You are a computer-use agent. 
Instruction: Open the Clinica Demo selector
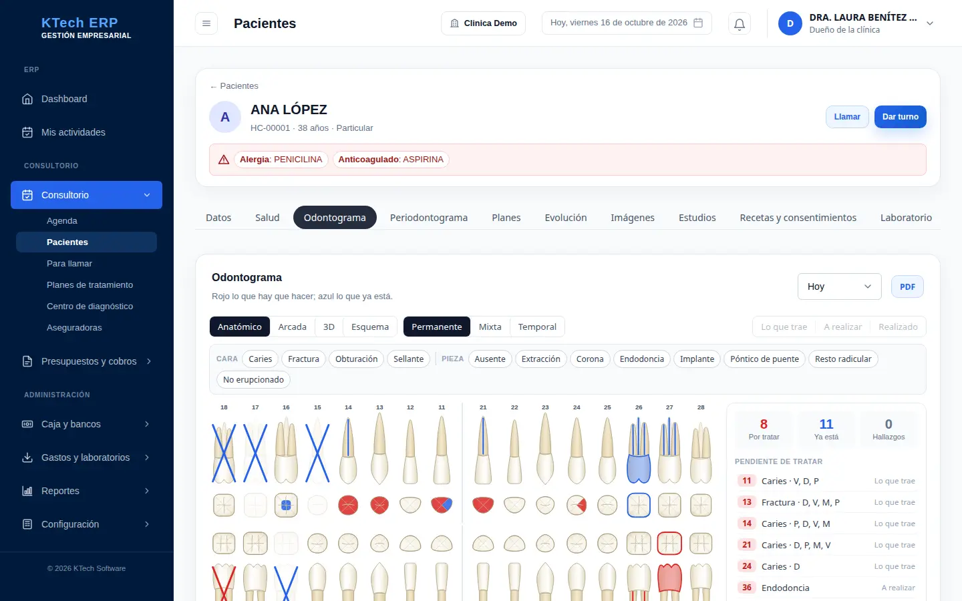[x=484, y=23]
